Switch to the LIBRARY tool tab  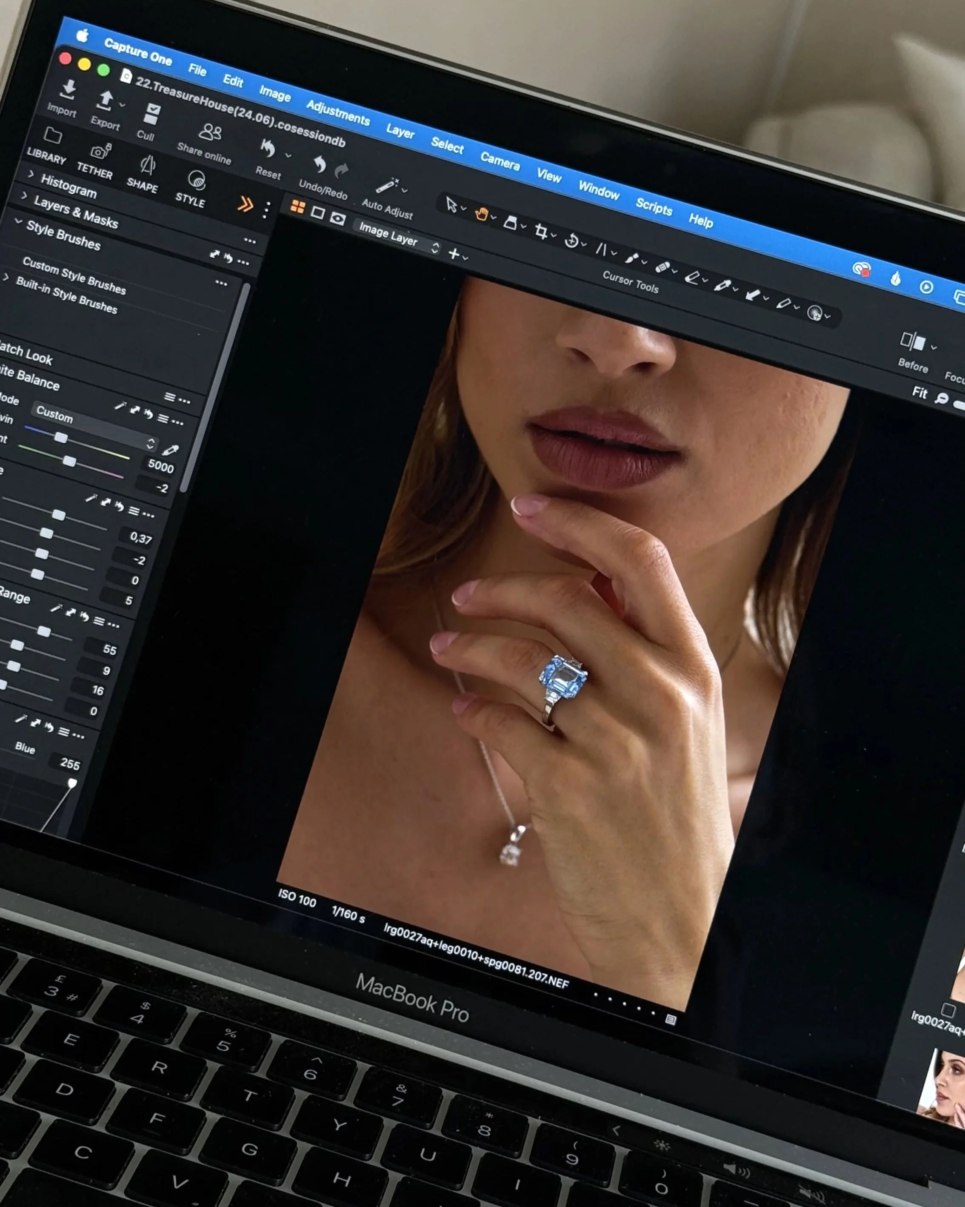[x=48, y=146]
